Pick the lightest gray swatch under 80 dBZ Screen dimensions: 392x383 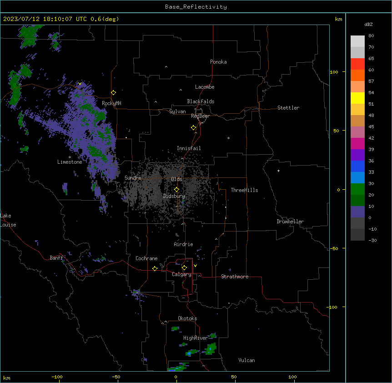click(357, 41)
